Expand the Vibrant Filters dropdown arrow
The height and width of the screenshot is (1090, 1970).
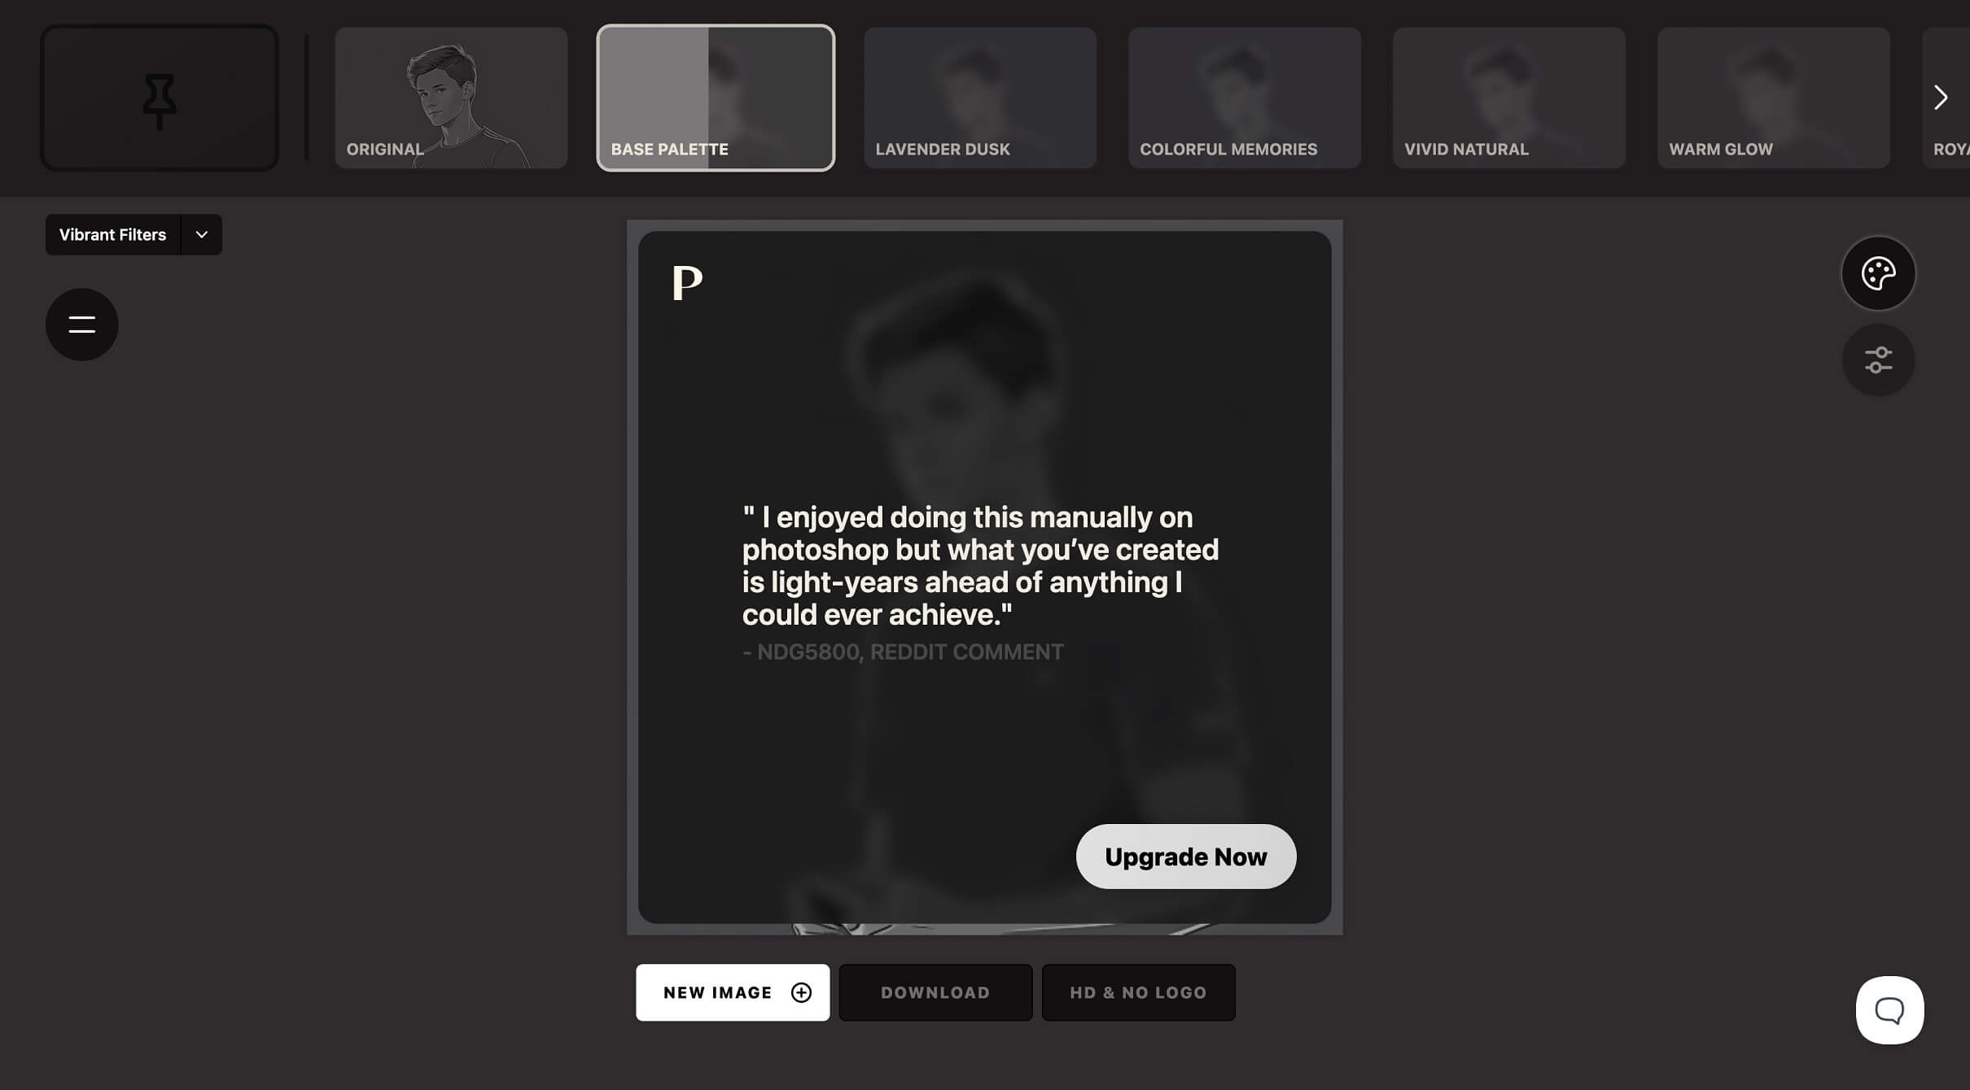click(x=202, y=234)
